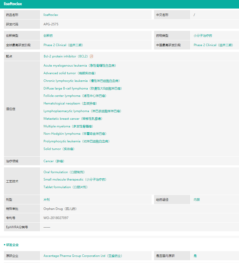Image resolution: width=239 pixels, height=263 pixels.
Task: Open Cancer (肿瘤) therapeutic area link
Action: [x=54, y=161]
